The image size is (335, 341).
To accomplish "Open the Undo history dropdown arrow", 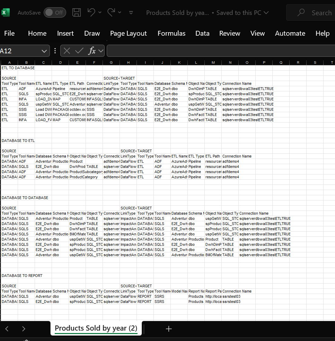I will (100, 12).
